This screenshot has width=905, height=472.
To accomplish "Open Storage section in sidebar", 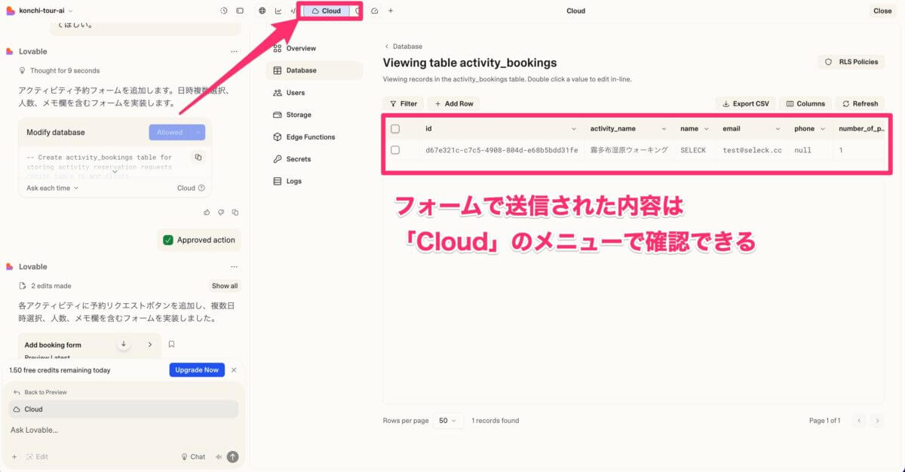I will (x=299, y=115).
